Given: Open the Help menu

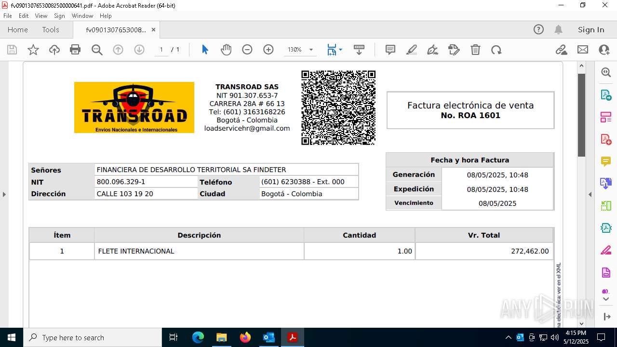Looking at the screenshot, I should coord(106,16).
